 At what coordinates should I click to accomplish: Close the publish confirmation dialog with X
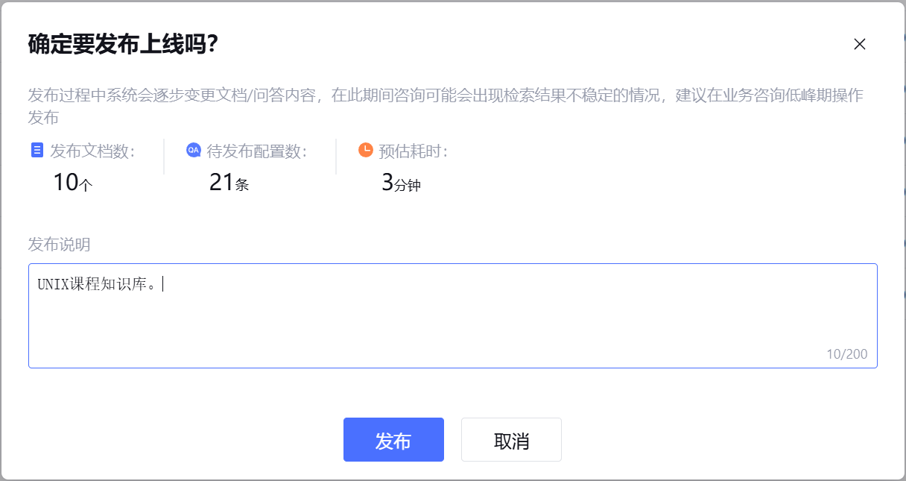[859, 44]
